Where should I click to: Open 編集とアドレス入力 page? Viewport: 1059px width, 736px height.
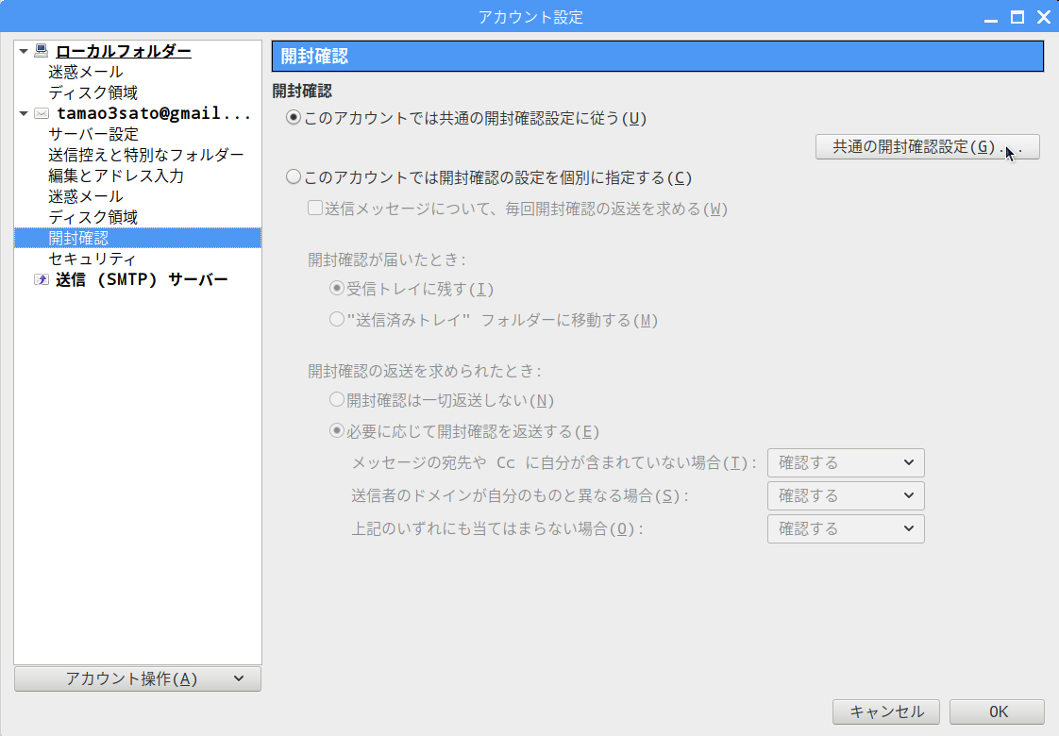tap(116, 176)
